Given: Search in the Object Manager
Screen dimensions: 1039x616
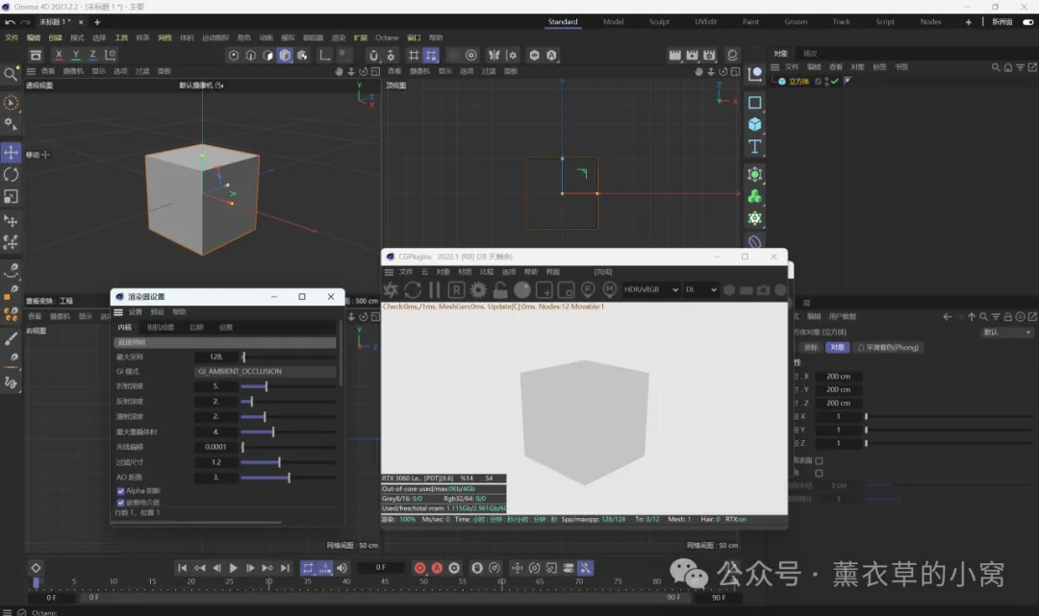Looking at the screenshot, I should click(996, 67).
